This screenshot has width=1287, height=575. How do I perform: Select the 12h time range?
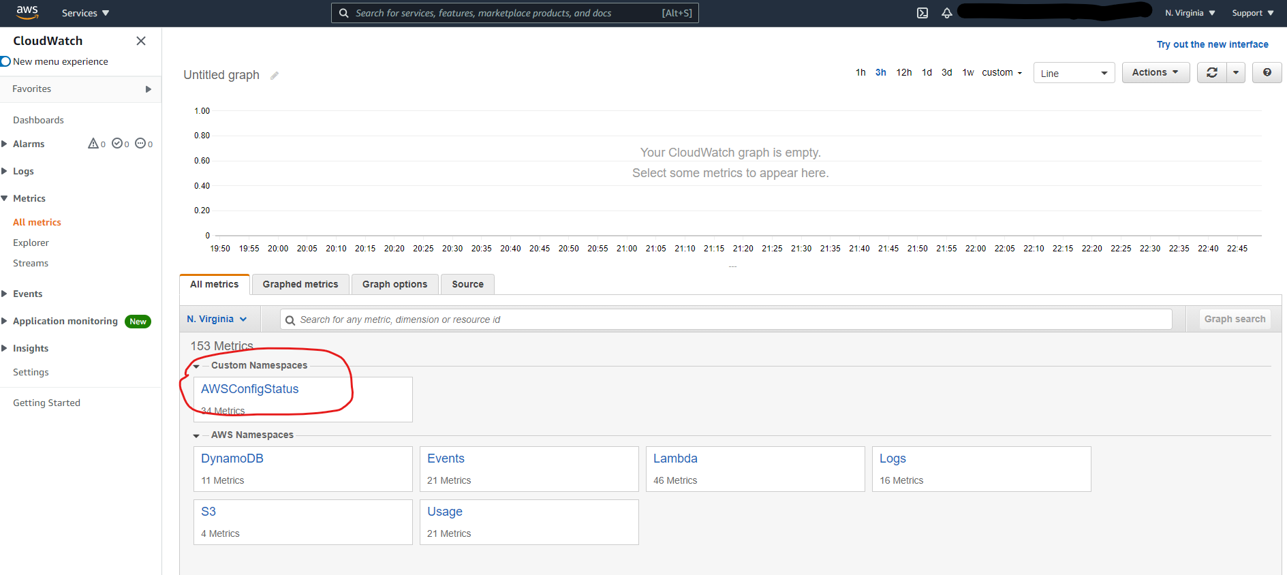coord(904,72)
